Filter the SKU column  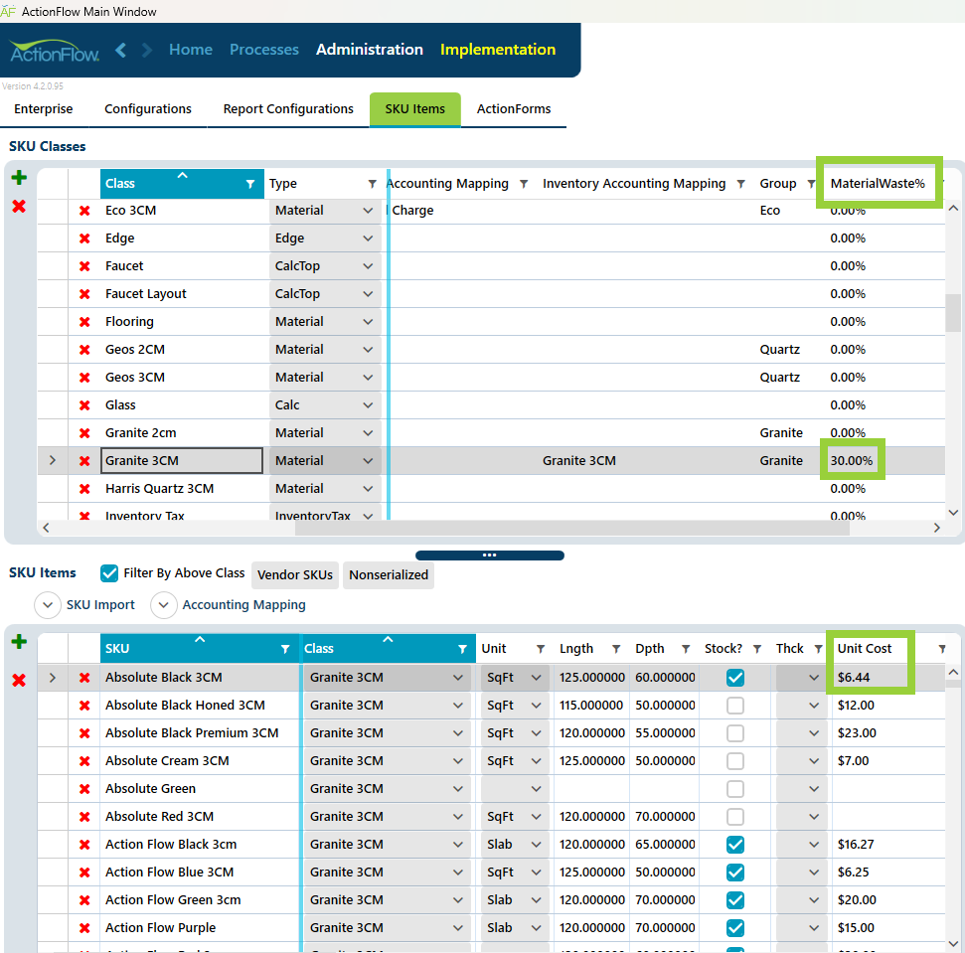pyautogui.click(x=285, y=649)
